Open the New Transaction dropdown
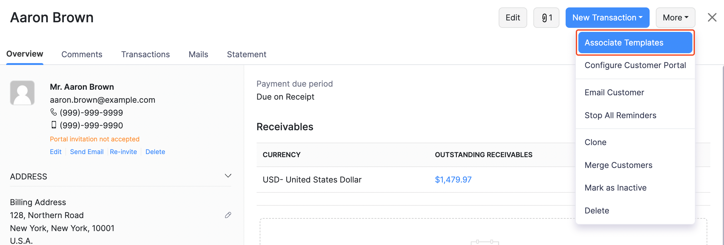Viewport: 724px width, 245px height. pos(607,18)
